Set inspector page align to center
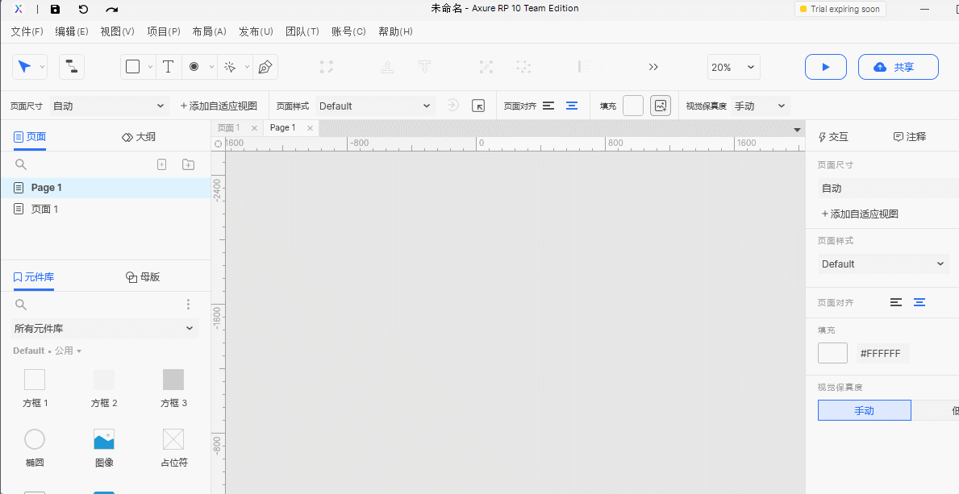This screenshot has height=494, width=959. tap(919, 302)
